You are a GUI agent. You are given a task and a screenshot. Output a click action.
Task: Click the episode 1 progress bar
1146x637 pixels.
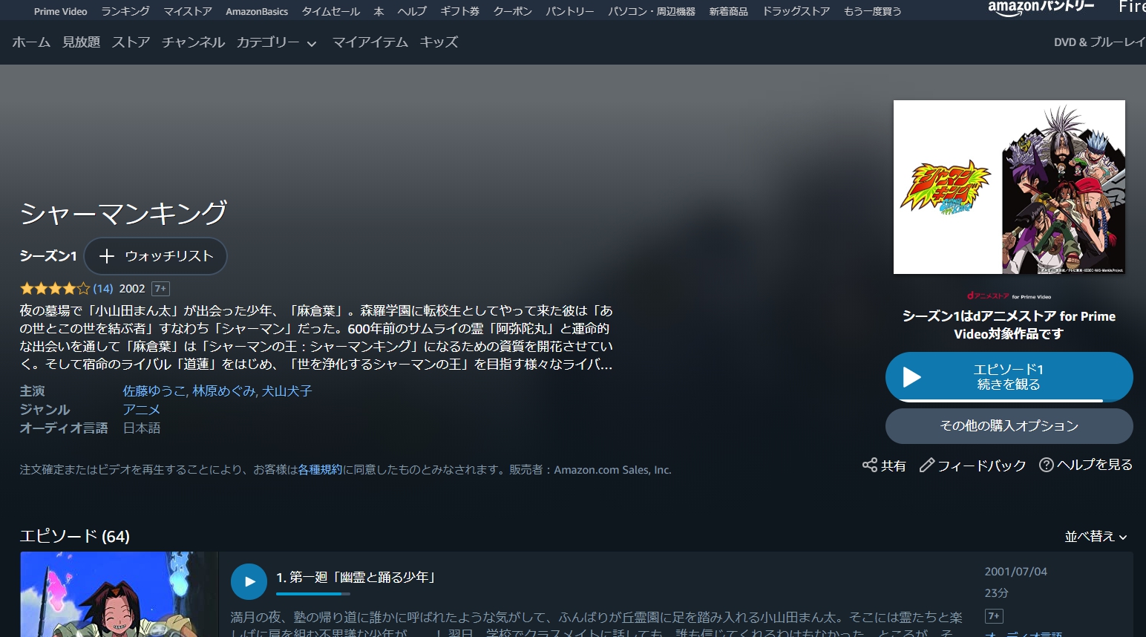pos(312,594)
